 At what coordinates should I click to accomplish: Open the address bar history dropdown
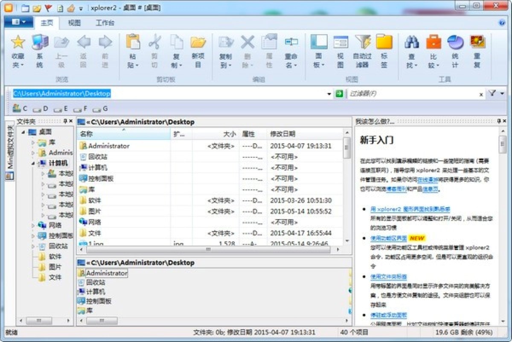click(x=329, y=93)
